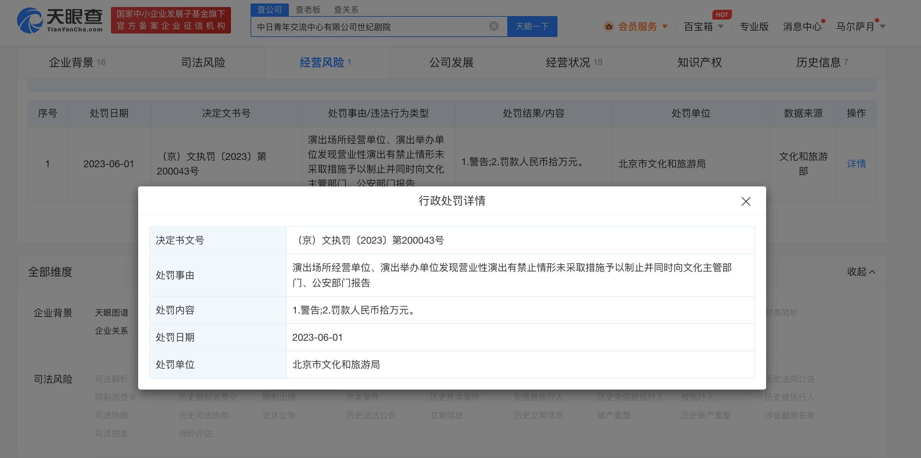
Task: Open 消息中心
Action: [x=802, y=26]
